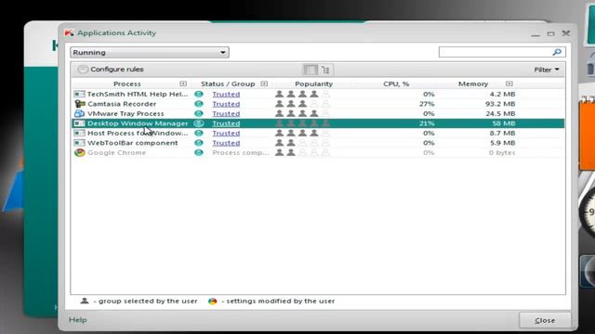Click status icon of Host Process row
The image size is (595, 334).
(x=198, y=134)
